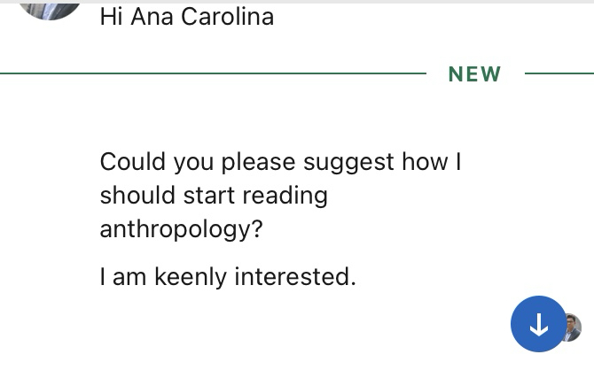Click the word "keenly" in the message

click(x=191, y=277)
